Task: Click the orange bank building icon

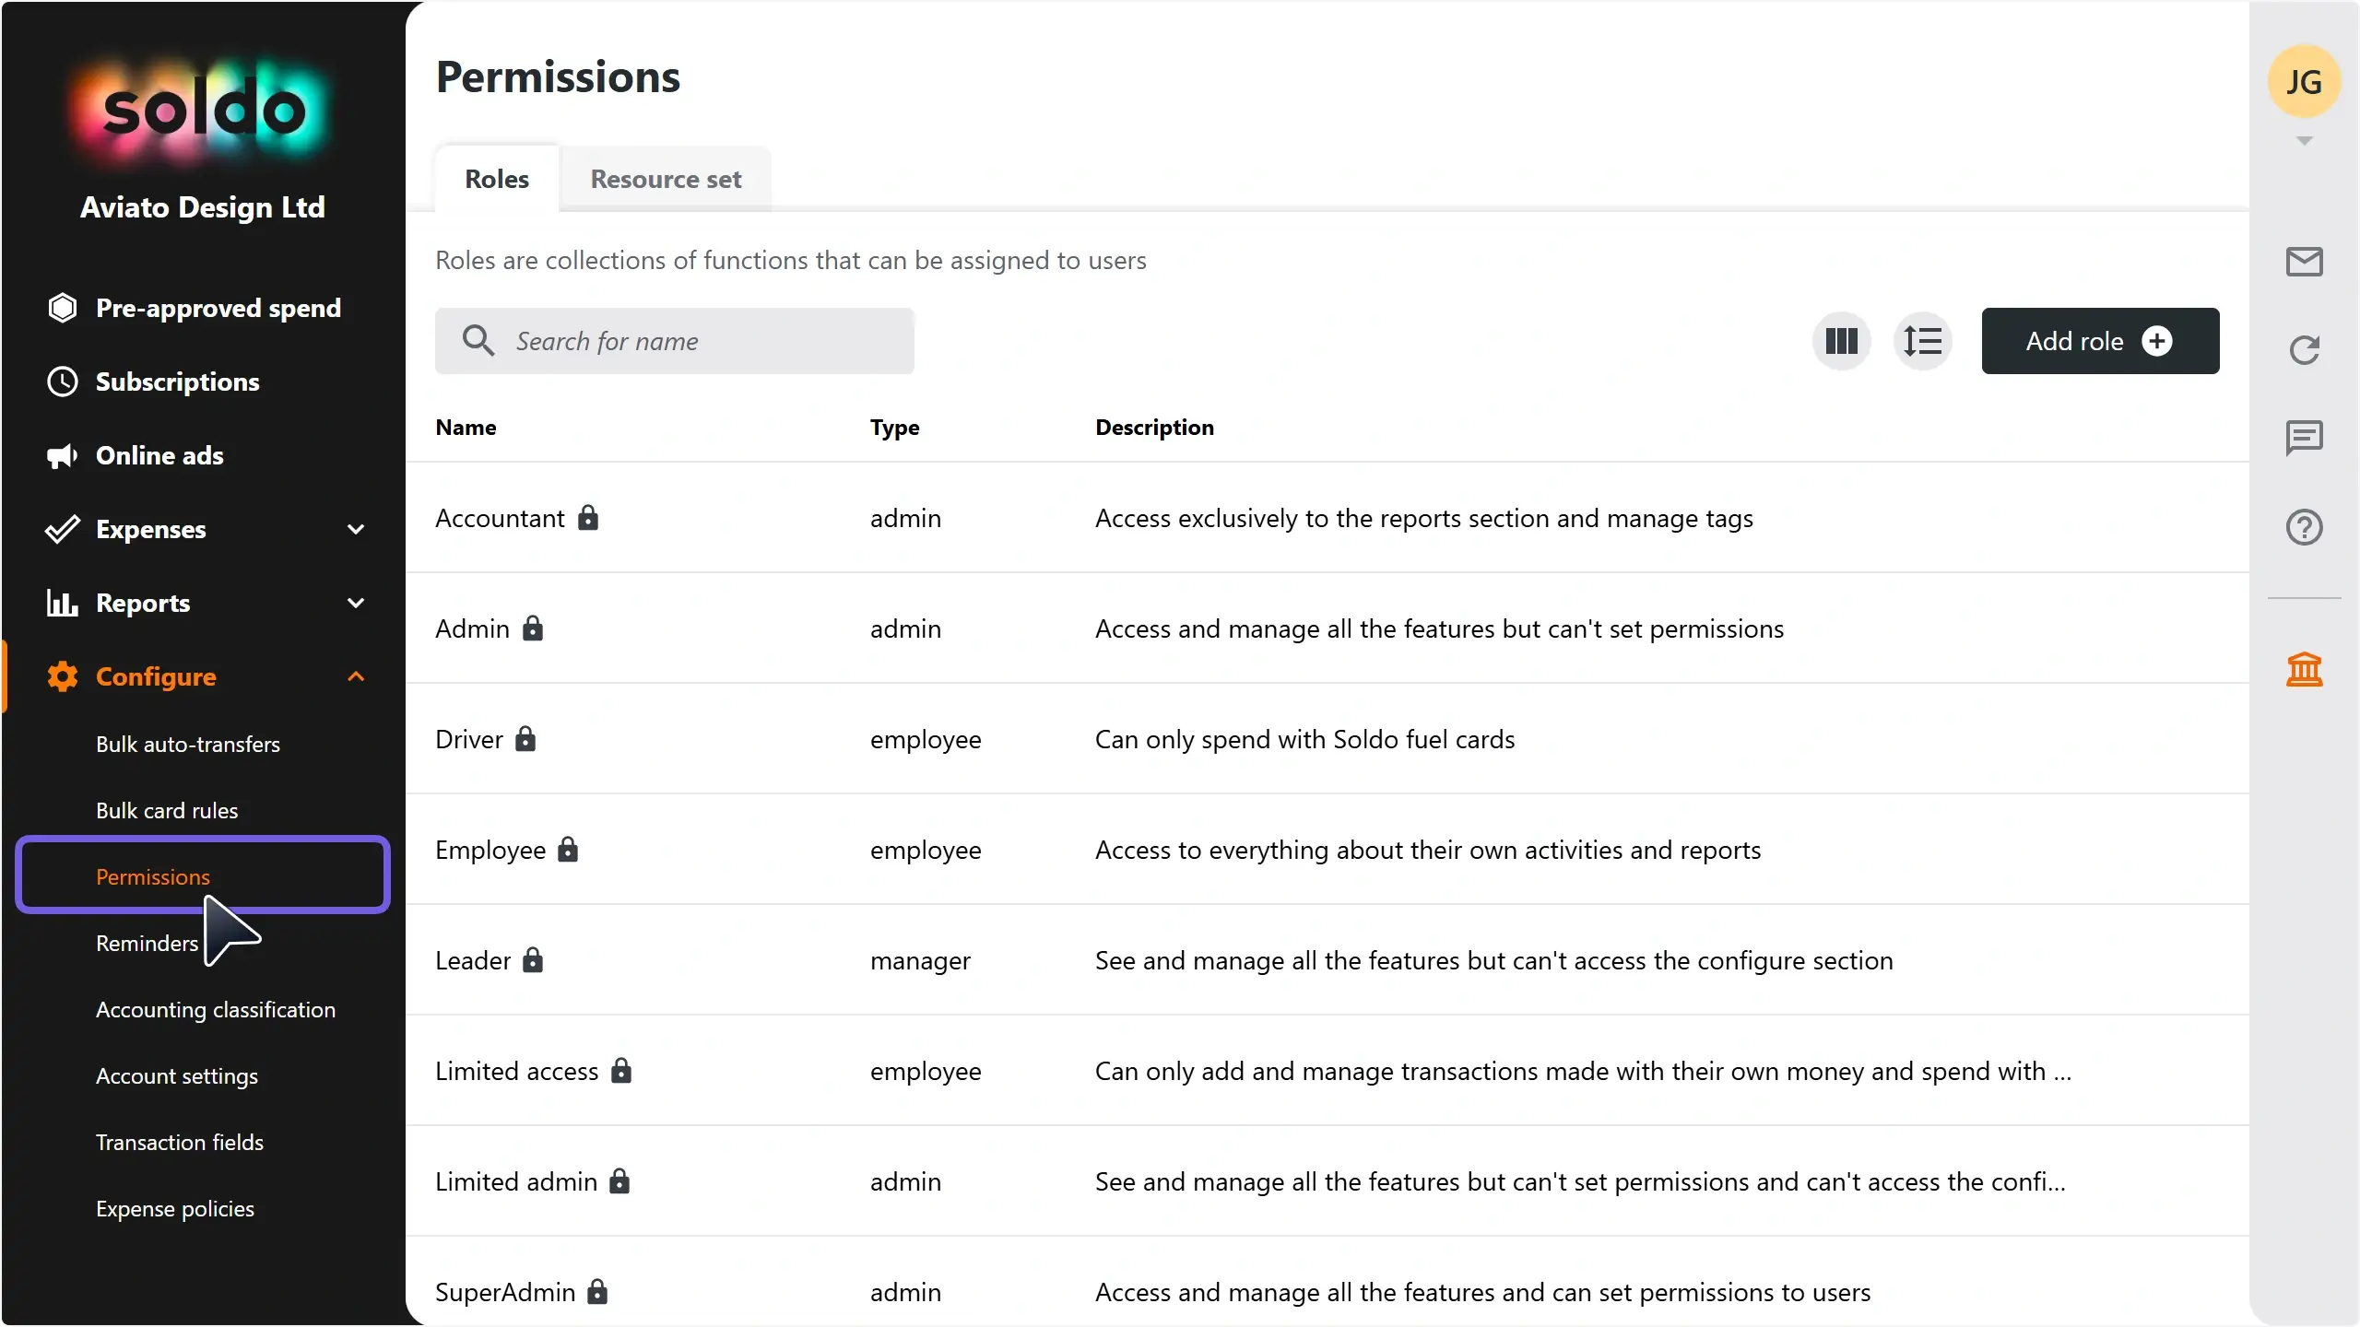Action: coord(2305,669)
